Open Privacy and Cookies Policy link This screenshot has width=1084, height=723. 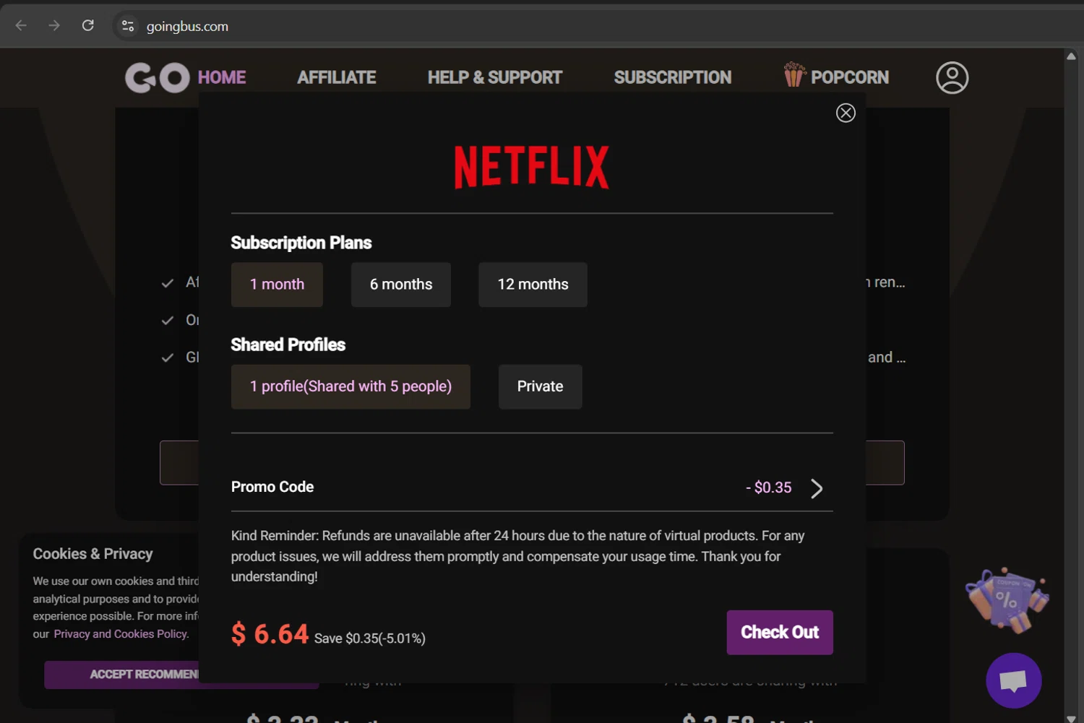click(121, 634)
